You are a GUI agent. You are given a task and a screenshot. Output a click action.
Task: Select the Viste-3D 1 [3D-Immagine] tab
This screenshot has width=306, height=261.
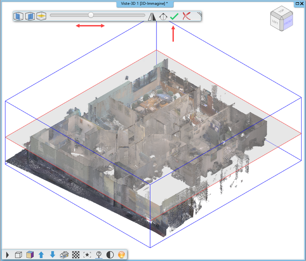point(145,3)
